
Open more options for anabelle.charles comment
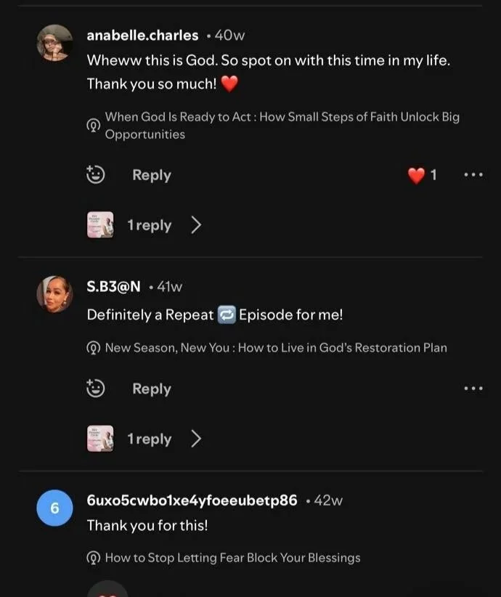click(473, 175)
